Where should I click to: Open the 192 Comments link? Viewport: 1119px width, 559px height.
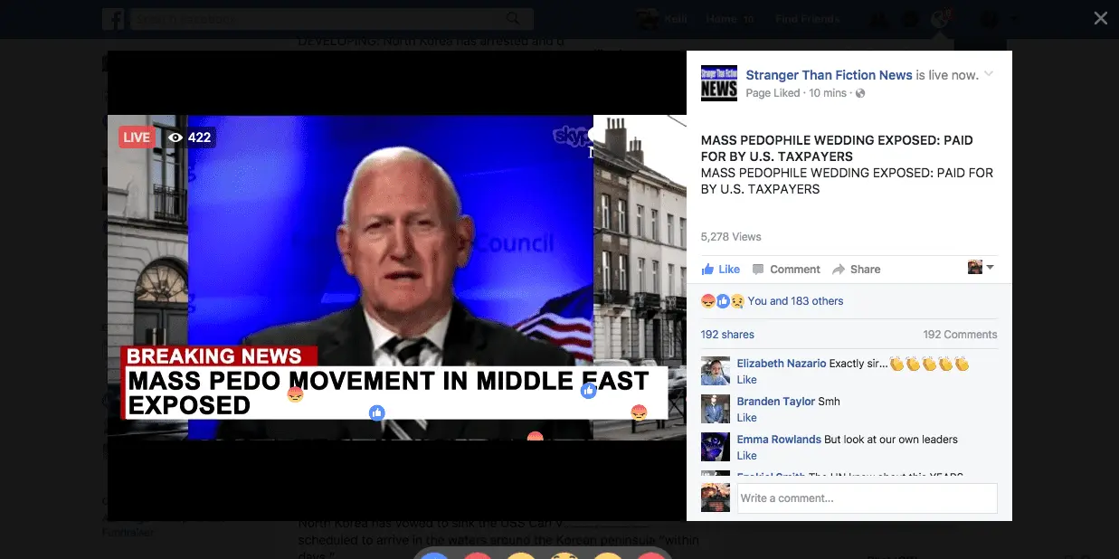pyautogui.click(x=960, y=335)
